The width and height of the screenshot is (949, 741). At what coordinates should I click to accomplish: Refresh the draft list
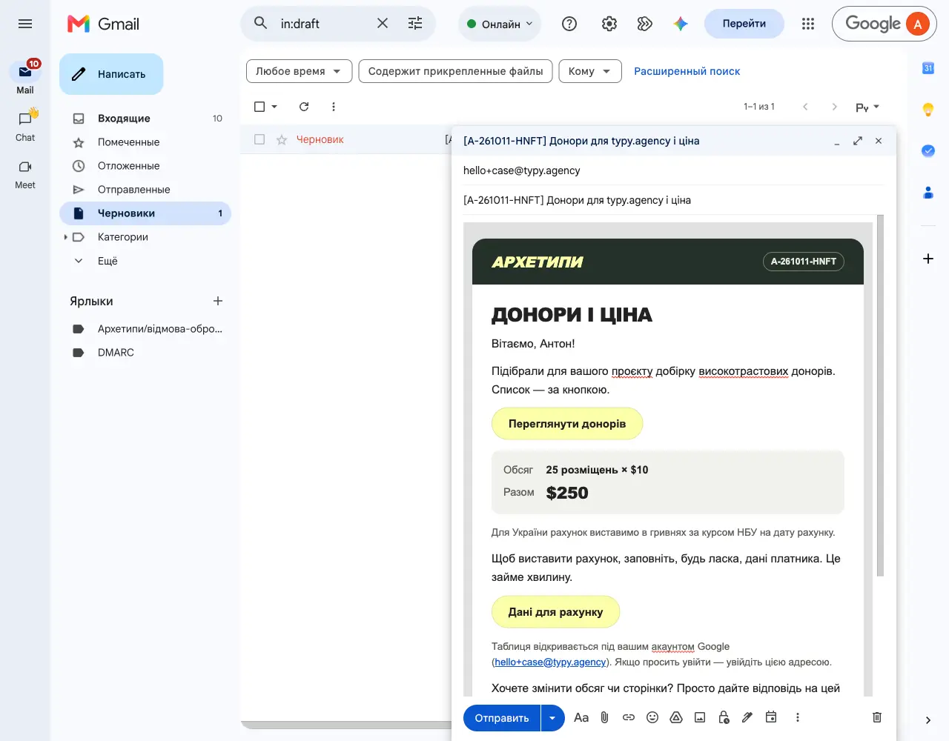pyautogui.click(x=304, y=107)
